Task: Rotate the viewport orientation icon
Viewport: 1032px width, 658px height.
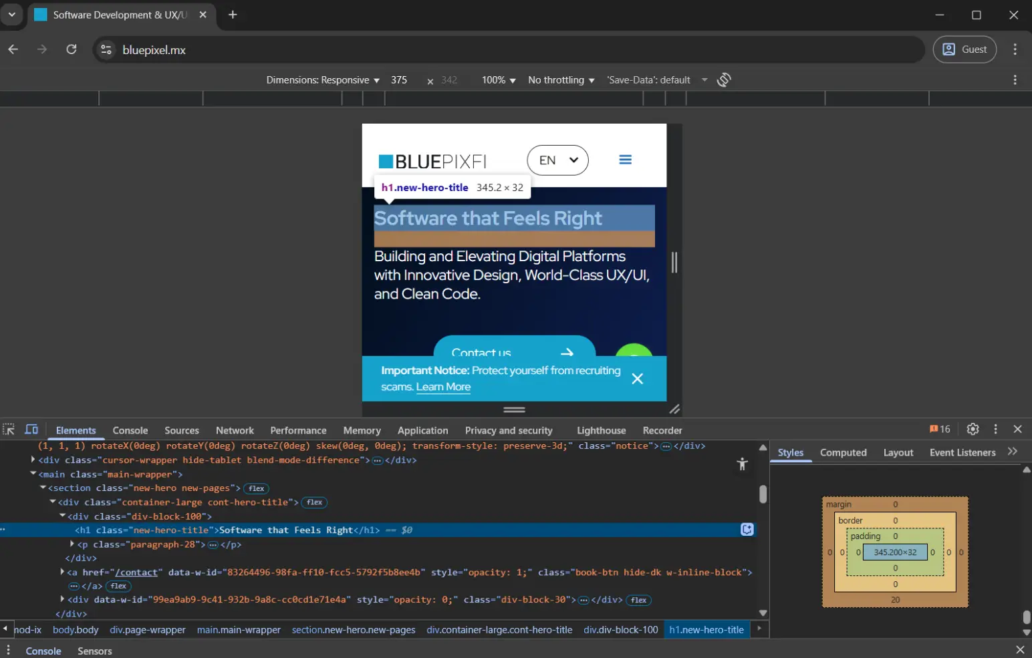Action: pyautogui.click(x=724, y=80)
